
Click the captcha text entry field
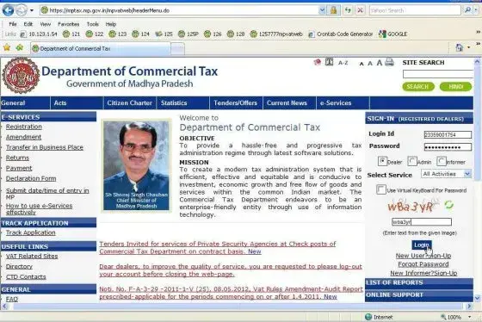[422, 222]
